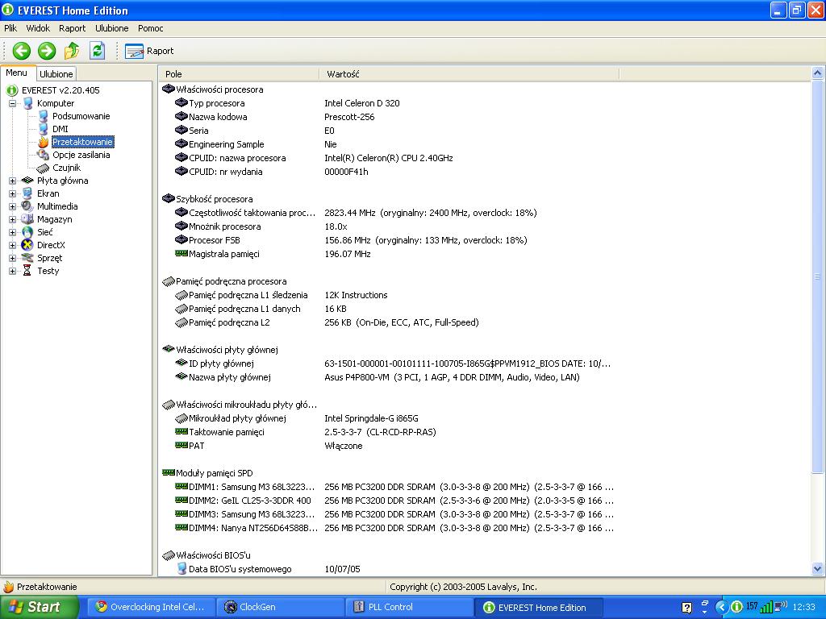Click the EVEREST icon in the system tray
The height and width of the screenshot is (619, 826).
coord(737,607)
